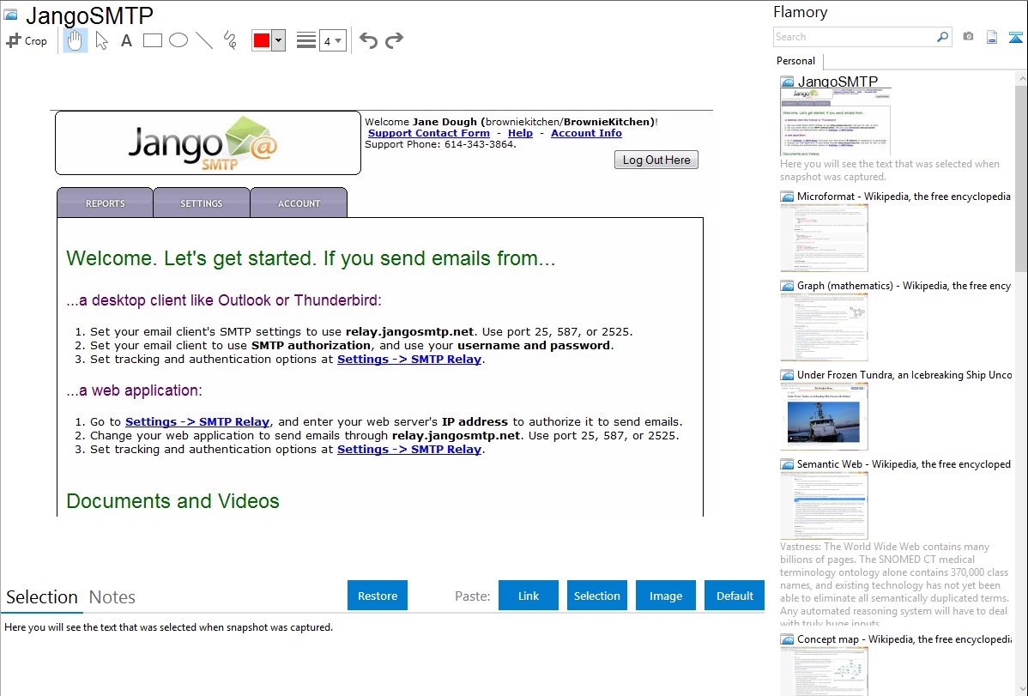Choose the arrow pointer tool
Viewport: 1028px width, 696px height.
101,40
